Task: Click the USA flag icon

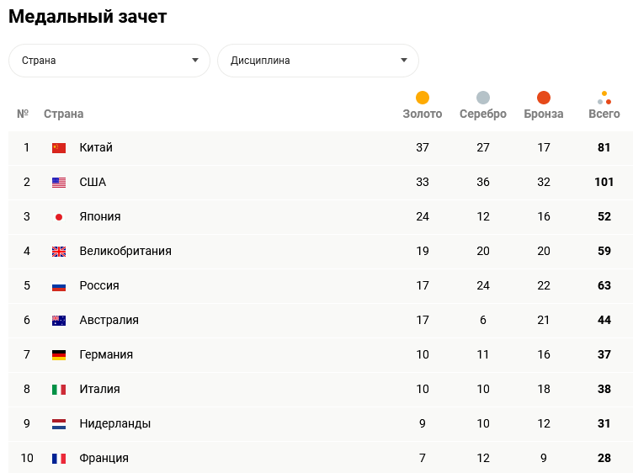Action: pos(59,183)
